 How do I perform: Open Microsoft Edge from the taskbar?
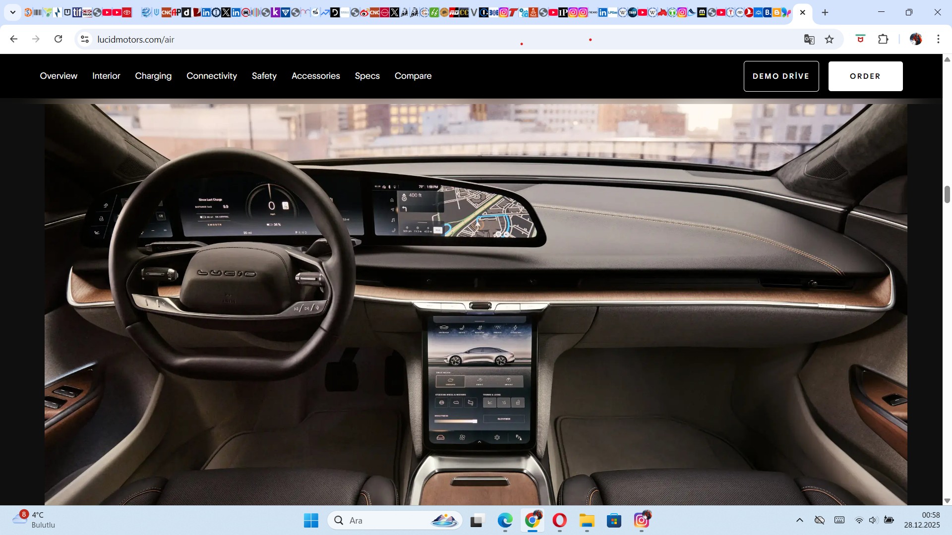pos(505,520)
